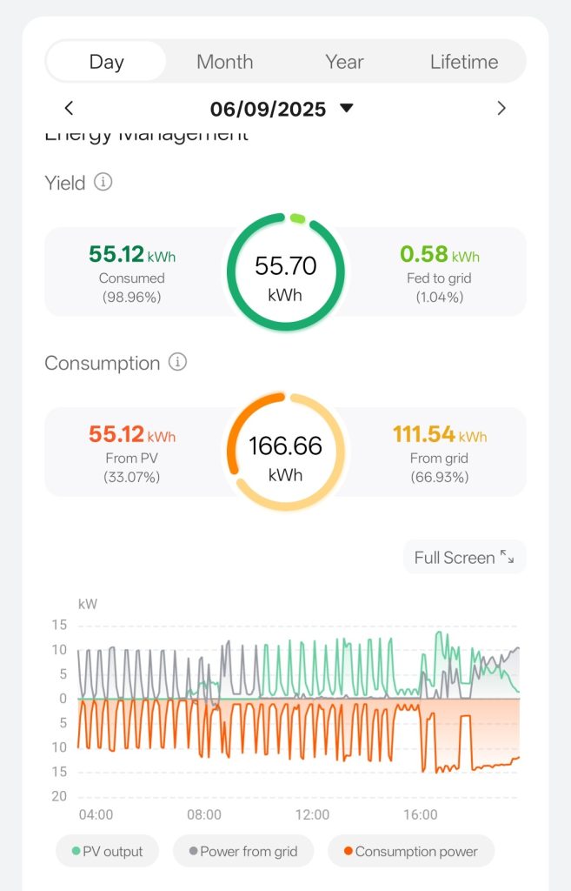Tap the Consumption info icon
This screenshot has height=891, width=571.
[177, 362]
